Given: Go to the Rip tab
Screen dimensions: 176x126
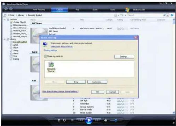Looking at the screenshot, I should tap(77, 10).
